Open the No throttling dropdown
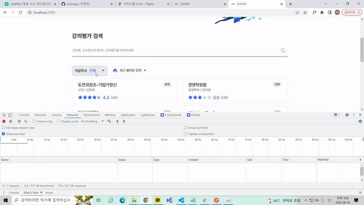The width and height of the screenshot is (364, 205). click(x=92, y=121)
